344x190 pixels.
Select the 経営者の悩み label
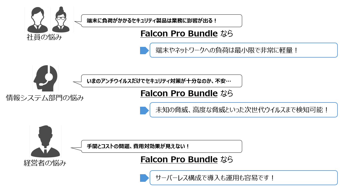(45, 163)
